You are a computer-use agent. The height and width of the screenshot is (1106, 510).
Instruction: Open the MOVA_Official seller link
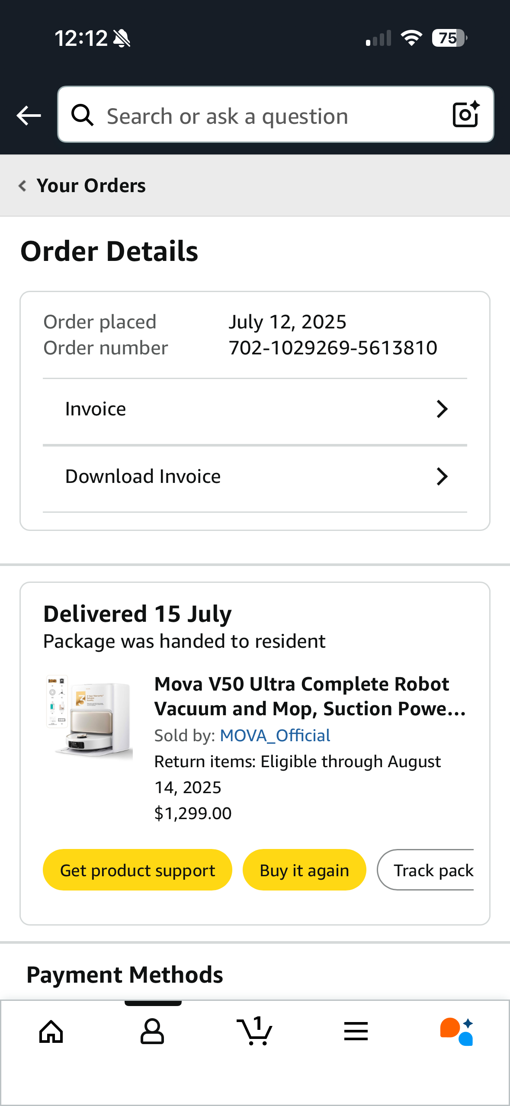[275, 736]
